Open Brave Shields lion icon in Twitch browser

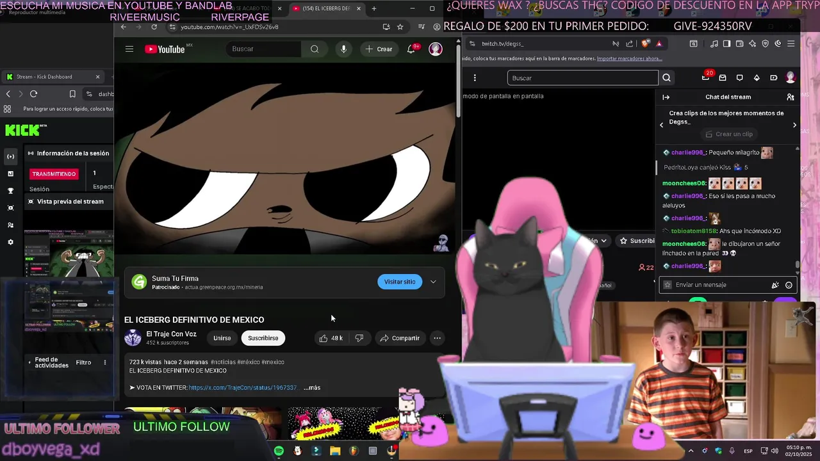pos(646,44)
